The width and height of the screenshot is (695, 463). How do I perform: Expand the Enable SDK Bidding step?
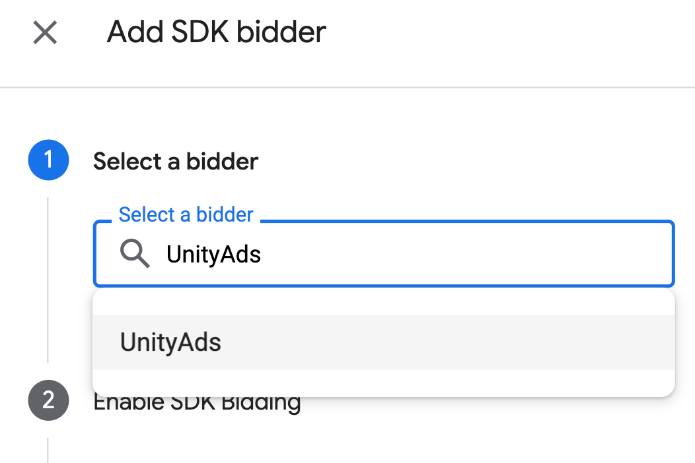(x=198, y=403)
